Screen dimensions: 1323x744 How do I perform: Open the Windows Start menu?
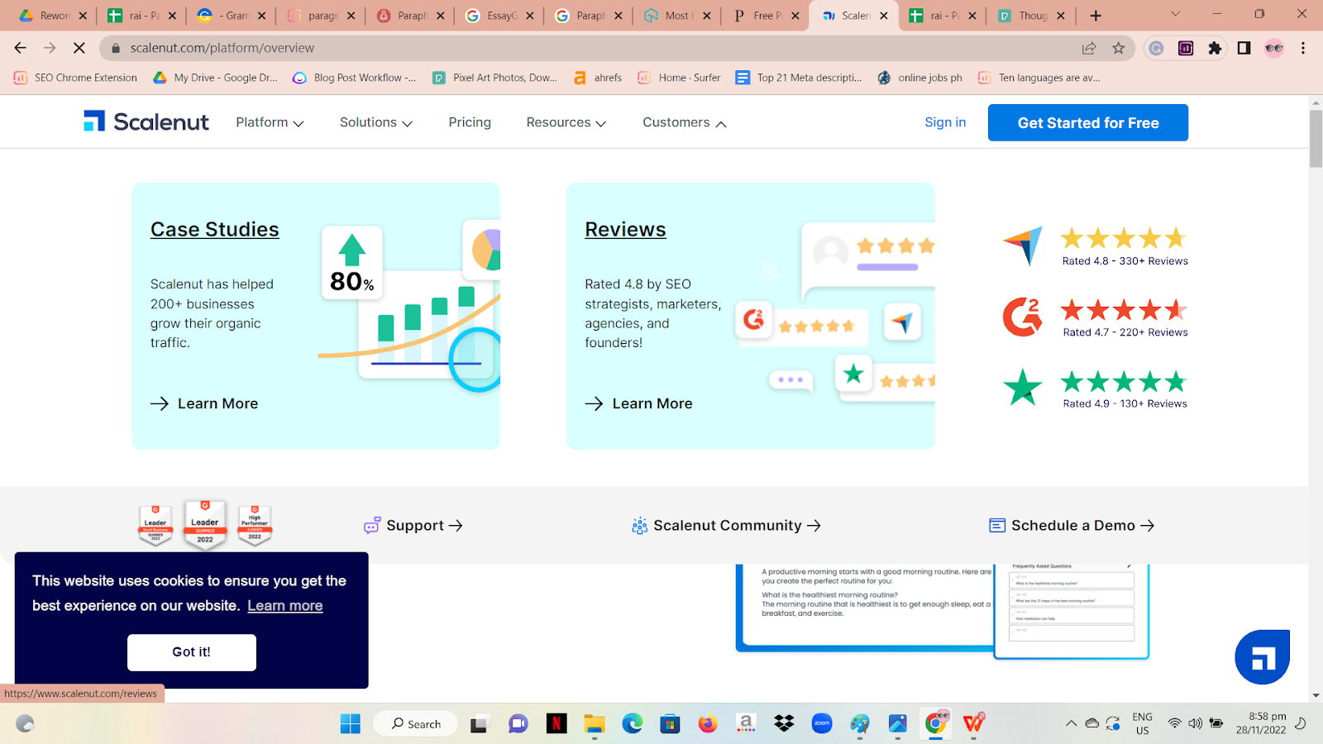coord(351,724)
